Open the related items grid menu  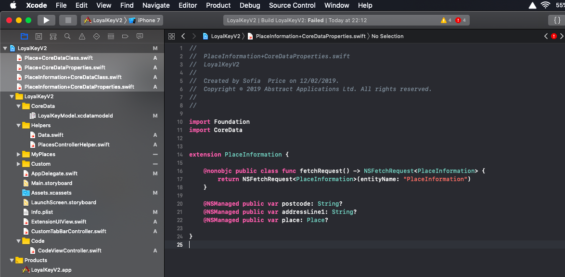pyautogui.click(x=171, y=36)
